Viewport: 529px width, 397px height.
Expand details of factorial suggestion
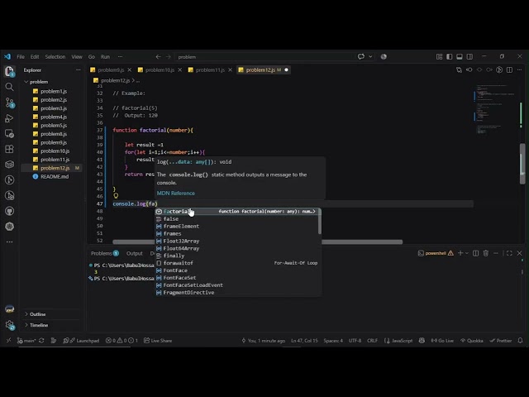pyautogui.click(x=314, y=212)
